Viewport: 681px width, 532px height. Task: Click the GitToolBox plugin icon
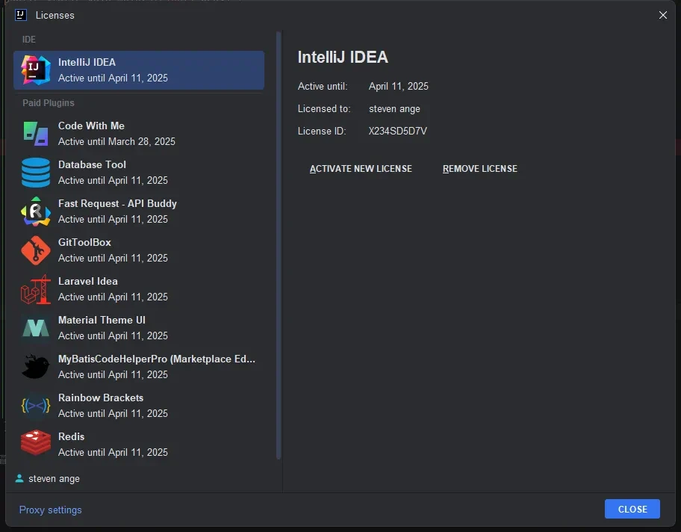pyautogui.click(x=35, y=250)
